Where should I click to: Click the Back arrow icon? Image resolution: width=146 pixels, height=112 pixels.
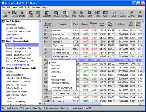(x=114, y=13)
